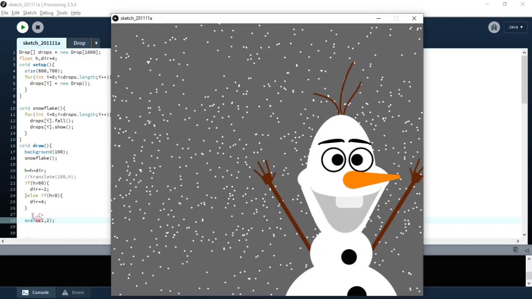Open the Debug menu
This screenshot has width=532, height=299.
[47, 13]
